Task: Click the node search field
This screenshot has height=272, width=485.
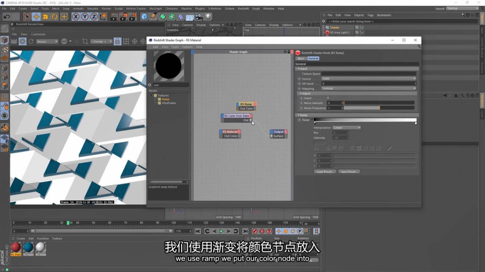Action: pyautogui.click(x=171, y=85)
